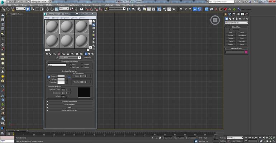Viewport: 276px width, 143px height.
Task: Open the selection filter All dropdown
Action: (21, 9)
